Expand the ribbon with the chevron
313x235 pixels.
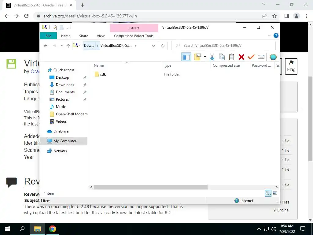coord(269,35)
